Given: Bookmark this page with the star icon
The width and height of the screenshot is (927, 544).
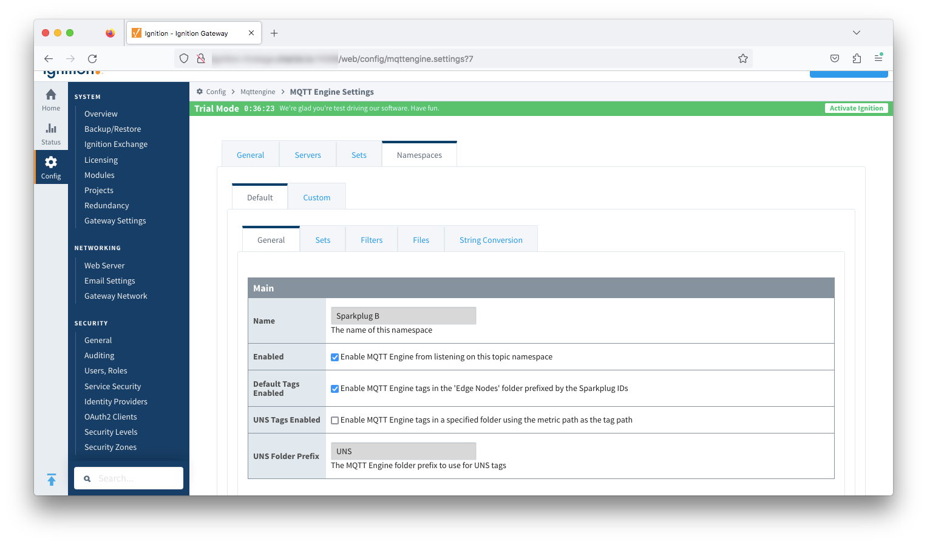Looking at the screenshot, I should point(742,59).
